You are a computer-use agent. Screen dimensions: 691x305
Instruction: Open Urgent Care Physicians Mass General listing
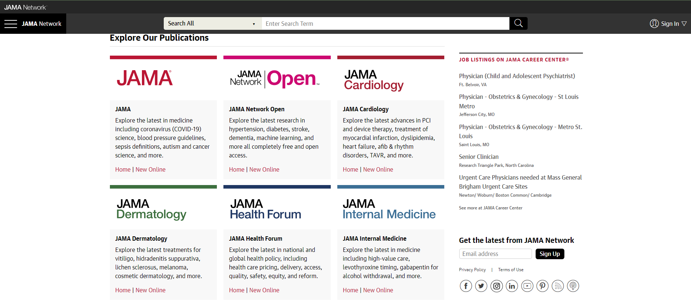[x=520, y=182]
